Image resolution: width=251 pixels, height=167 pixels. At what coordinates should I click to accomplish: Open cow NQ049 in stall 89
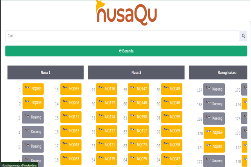[172, 89]
